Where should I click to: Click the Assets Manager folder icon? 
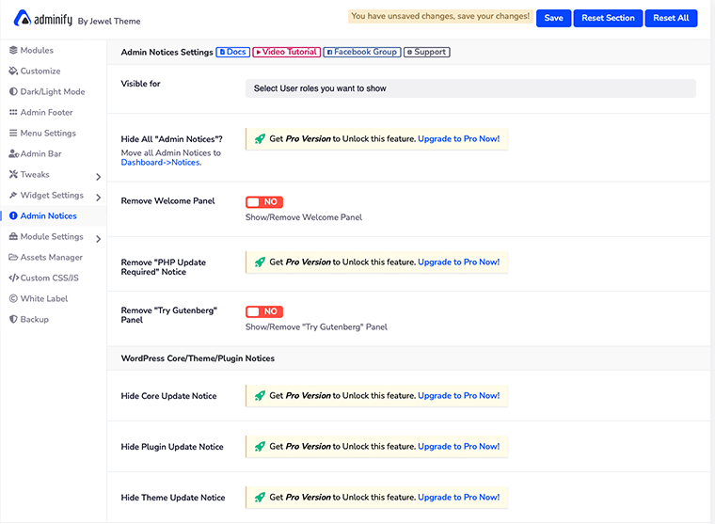pos(13,257)
